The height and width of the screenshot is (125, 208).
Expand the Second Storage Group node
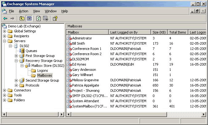pos(16,80)
